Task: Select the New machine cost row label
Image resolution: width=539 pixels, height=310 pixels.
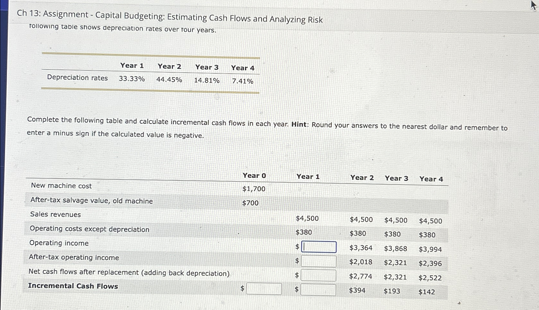Action: [x=60, y=186]
